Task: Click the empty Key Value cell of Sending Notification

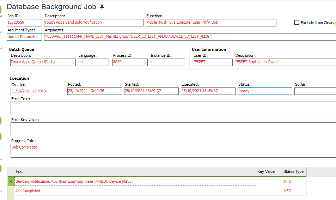Action: pyautogui.click(x=269, y=181)
